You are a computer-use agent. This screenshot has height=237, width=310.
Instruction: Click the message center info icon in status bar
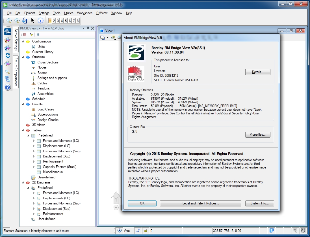coord(120,230)
